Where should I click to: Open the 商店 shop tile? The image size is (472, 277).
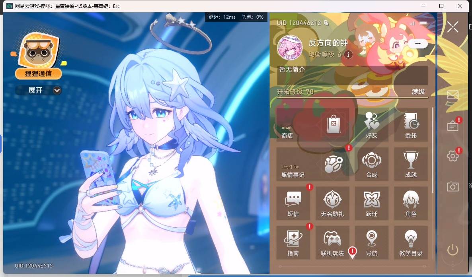tap(313, 124)
